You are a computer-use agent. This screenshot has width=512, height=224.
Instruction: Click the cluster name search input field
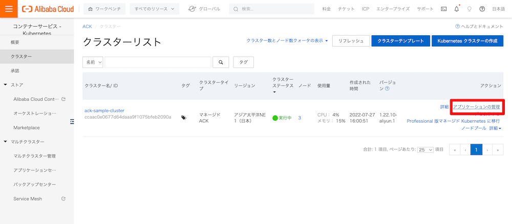pyautogui.click(x=158, y=62)
